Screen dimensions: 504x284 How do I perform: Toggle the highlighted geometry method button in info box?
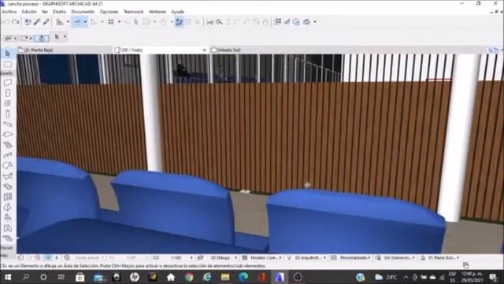(x=42, y=39)
